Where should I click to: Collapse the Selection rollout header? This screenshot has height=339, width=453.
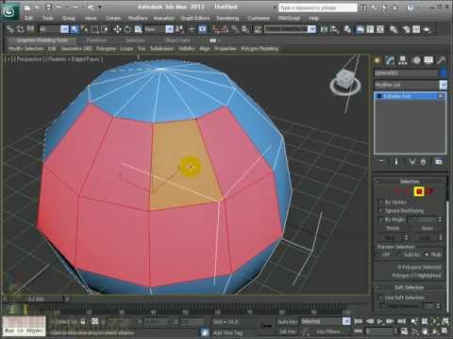[410, 182]
